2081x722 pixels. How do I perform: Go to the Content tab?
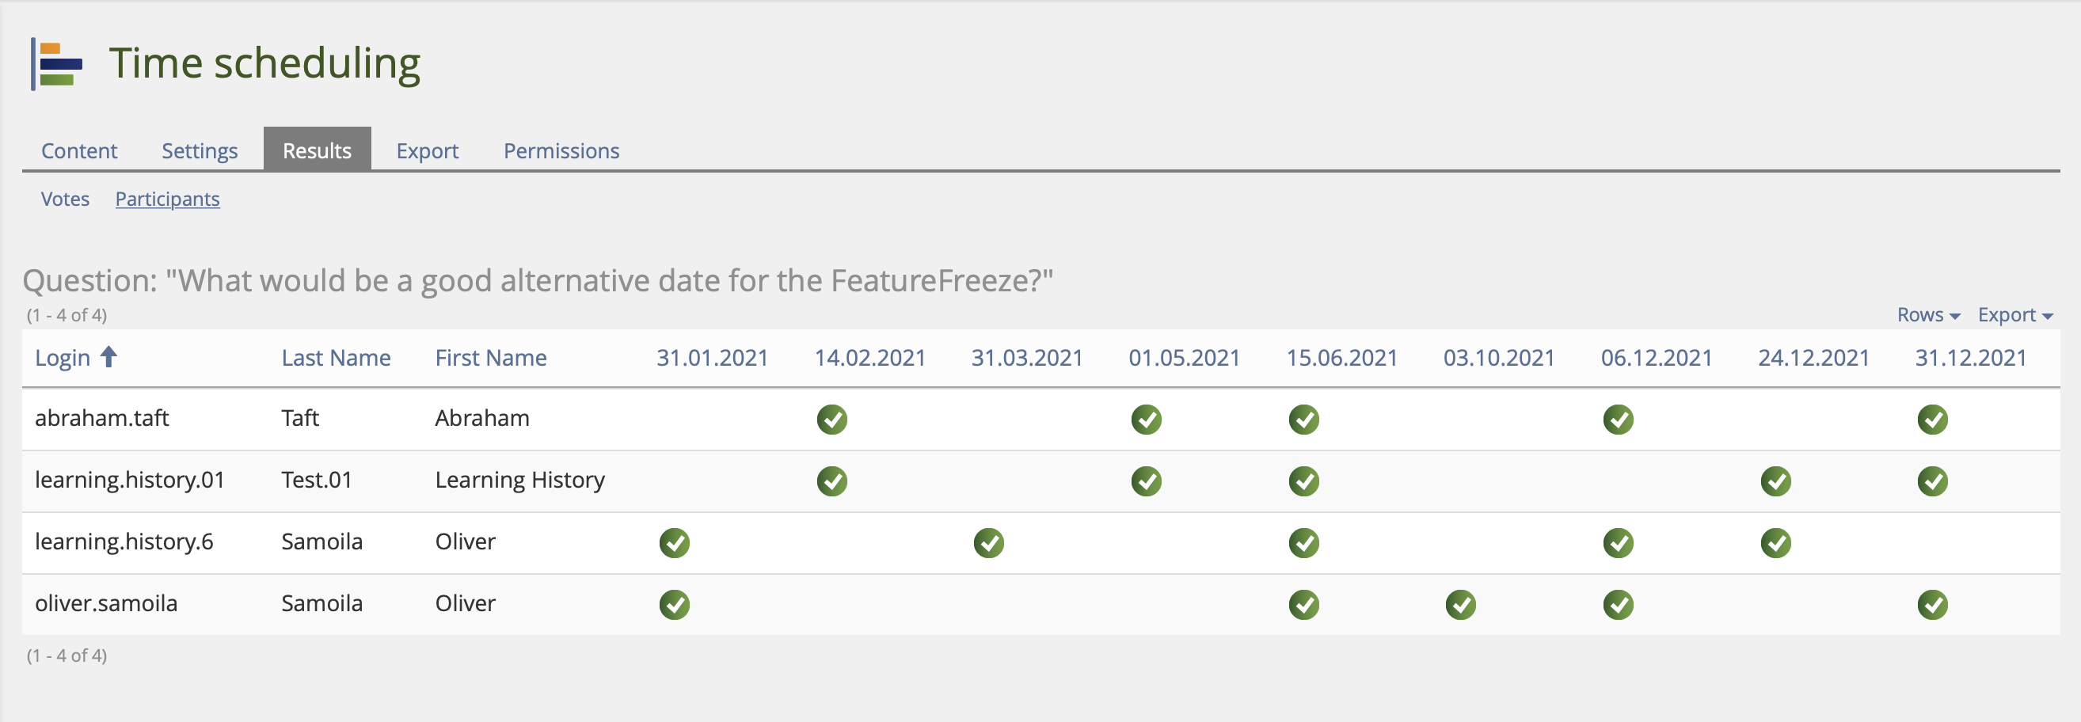pyautogui.click(x=79, y=150)
